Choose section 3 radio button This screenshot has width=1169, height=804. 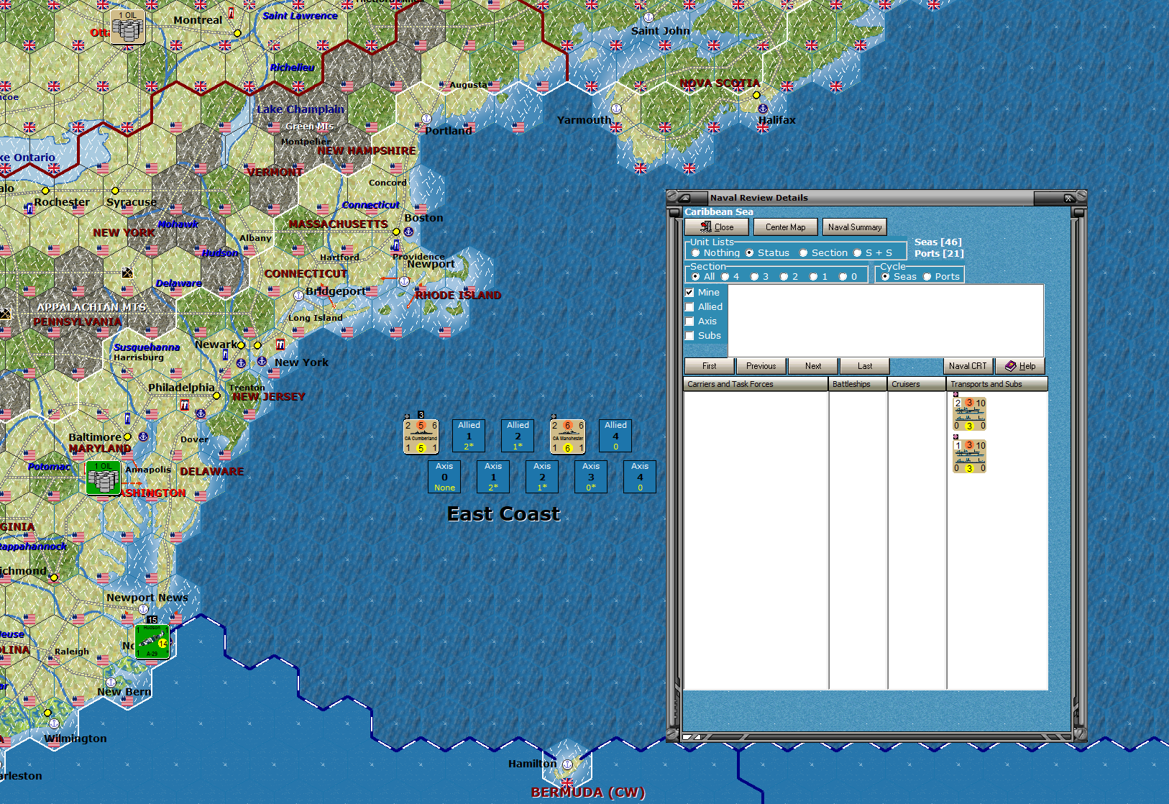[x=760, y=277]
